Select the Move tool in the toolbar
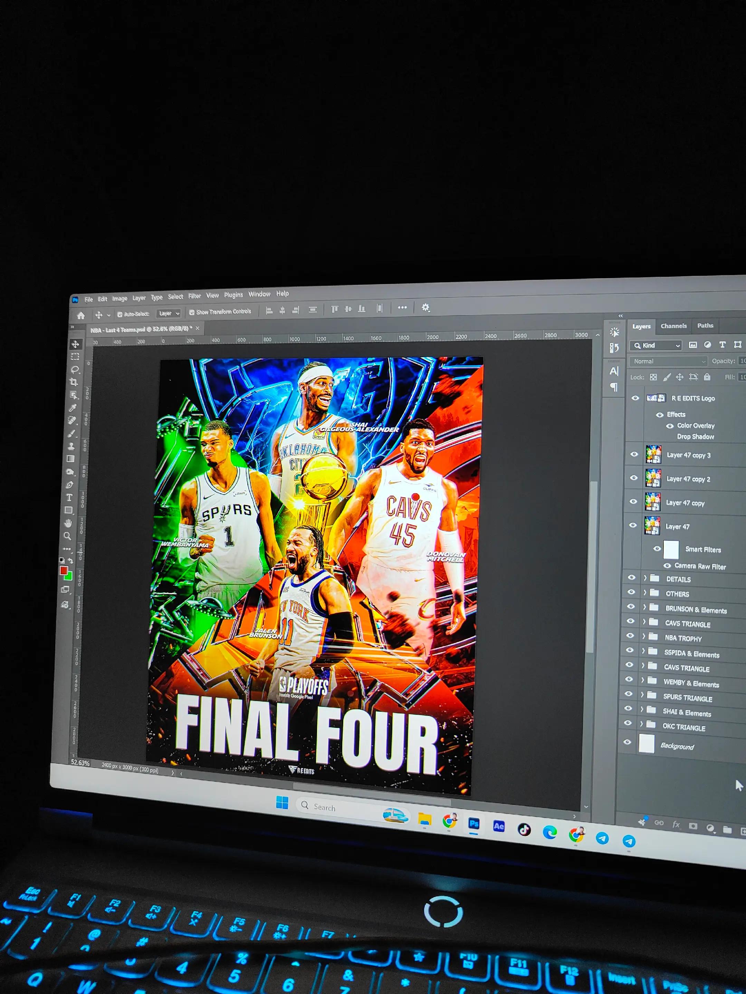746x994 pixels. click(75, 344)
